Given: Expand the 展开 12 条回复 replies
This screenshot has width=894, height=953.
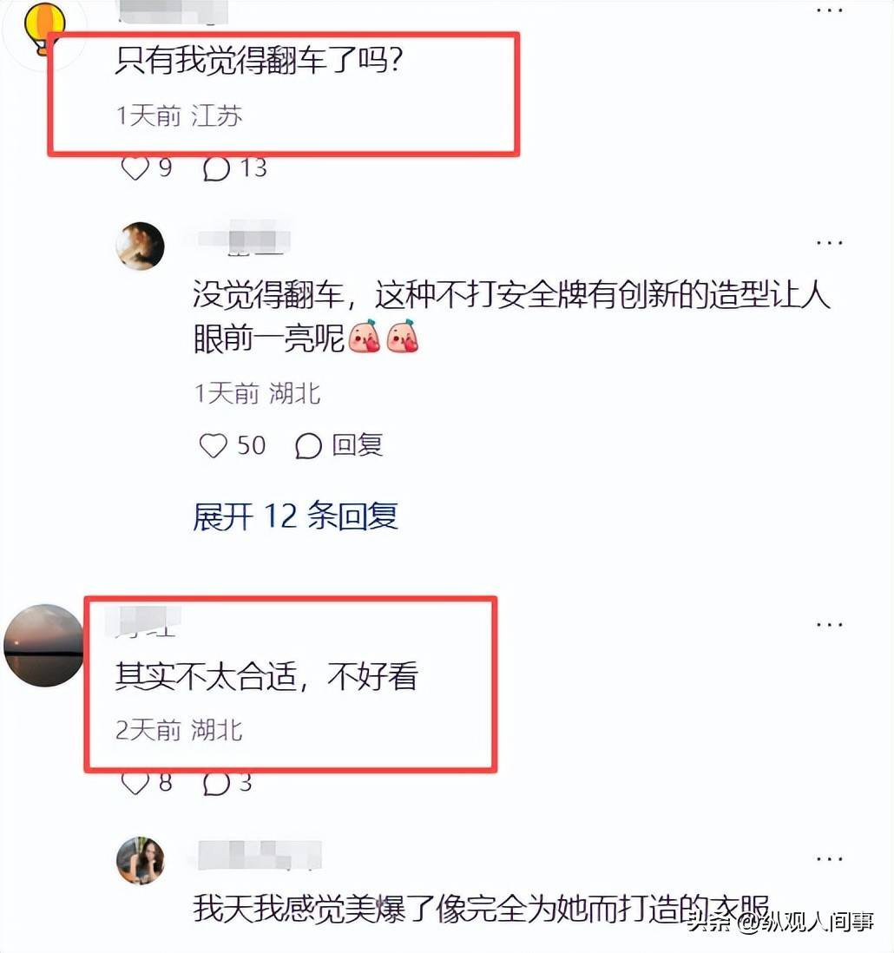Looking at the screenshot, I should tap(295, 516).
